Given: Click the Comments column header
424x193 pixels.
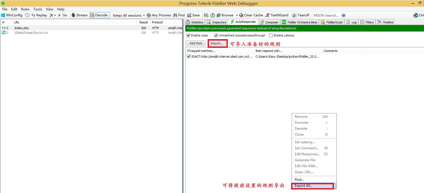Looking at the screenshot, I should [x=342, y=51].
